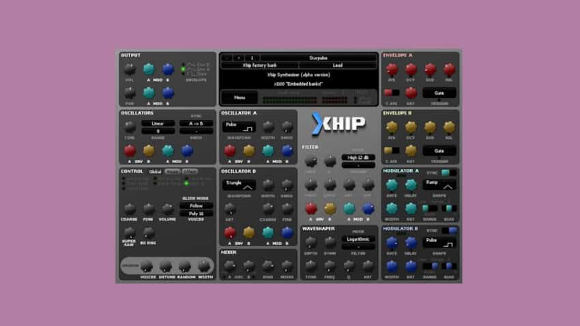
Task: Click the output VOL knob
Action: 130,70
